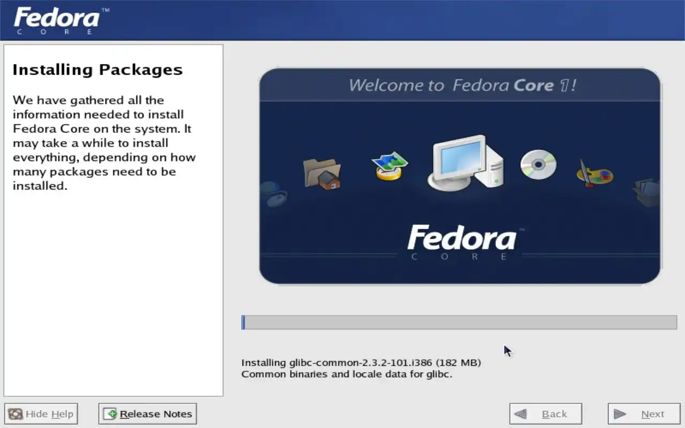Click the Back button arrow icon
Image resolution: width=685 pixels, height=428 pixels.
[520, 414]
